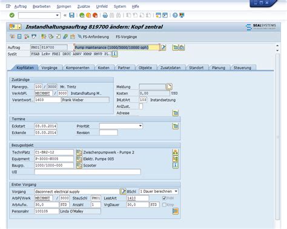Click the icon at bottom right of Erster Vorgang
The image size is (287, 229).
pos(176,211)
